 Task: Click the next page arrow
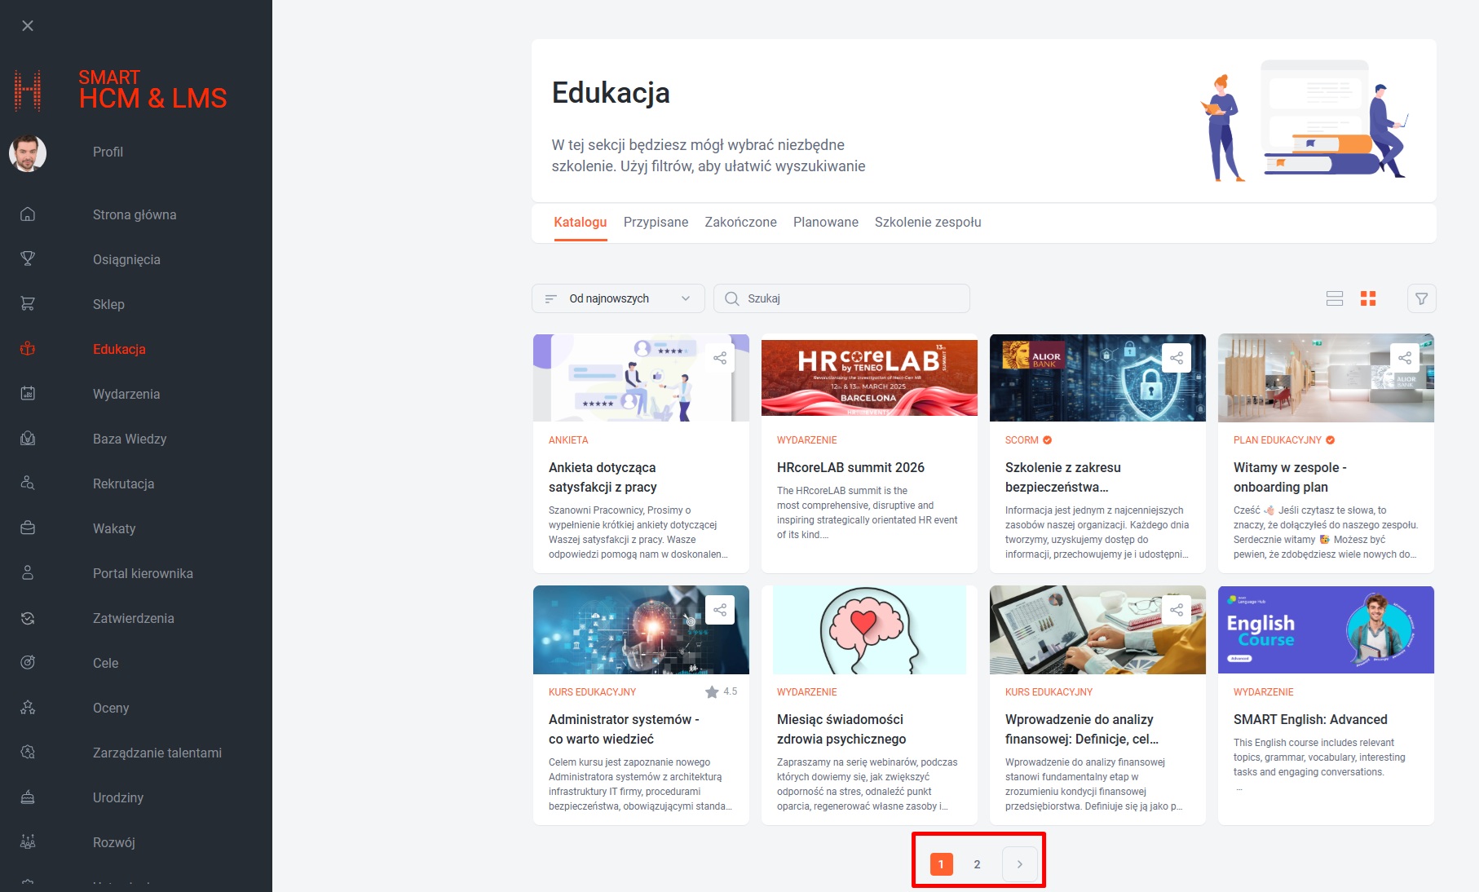click(x=1019, y=863)
